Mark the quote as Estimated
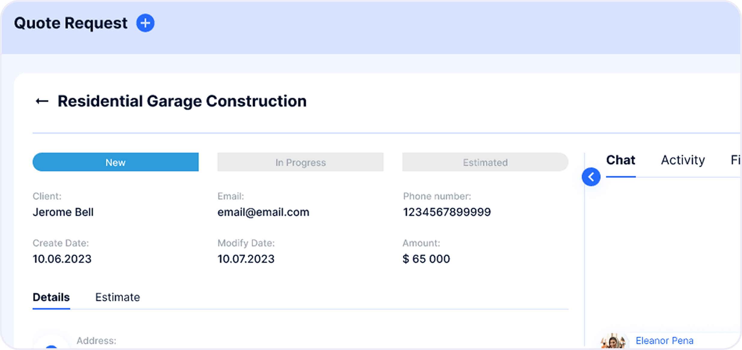 [485, 162]
